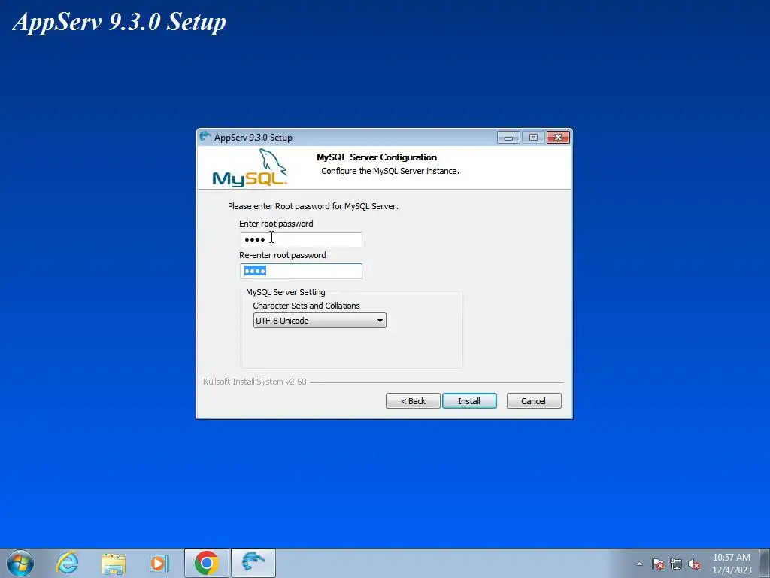Switch to Google Chrome in taskbar

(206, 563)
